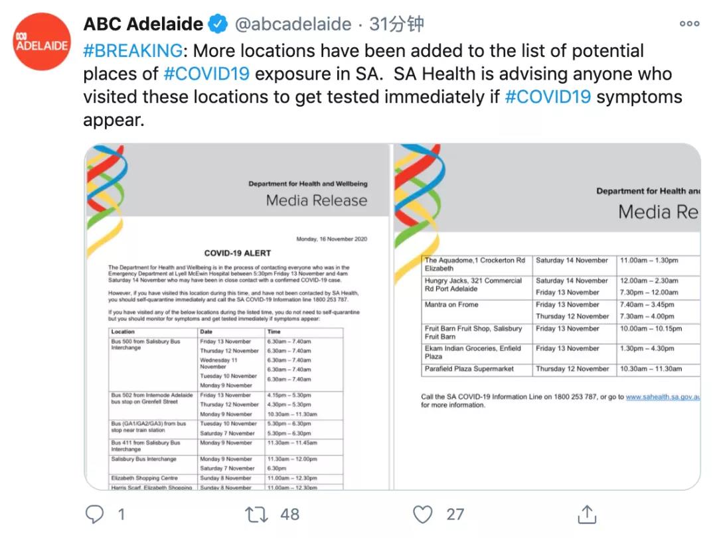Open the @abcadelaide handle

(x=293, y=25)
